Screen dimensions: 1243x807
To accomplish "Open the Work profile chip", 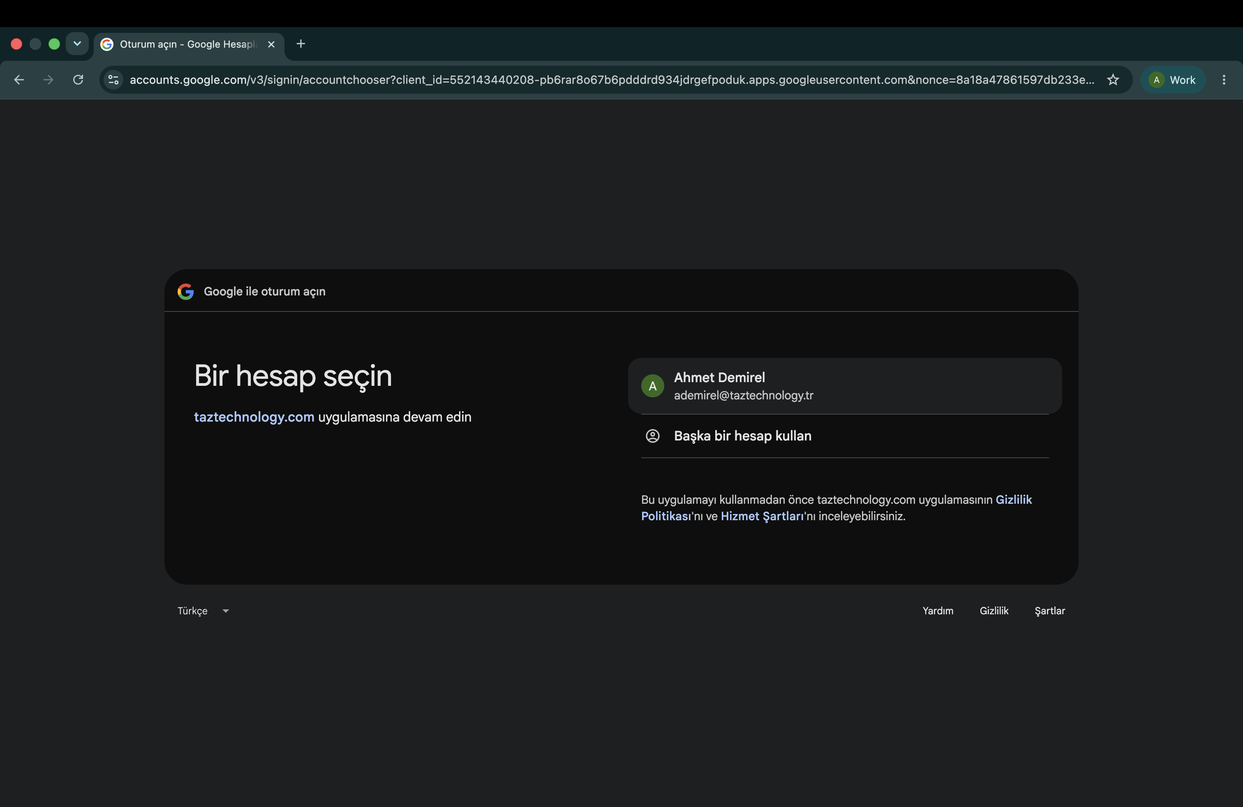I will point(1172,80).
